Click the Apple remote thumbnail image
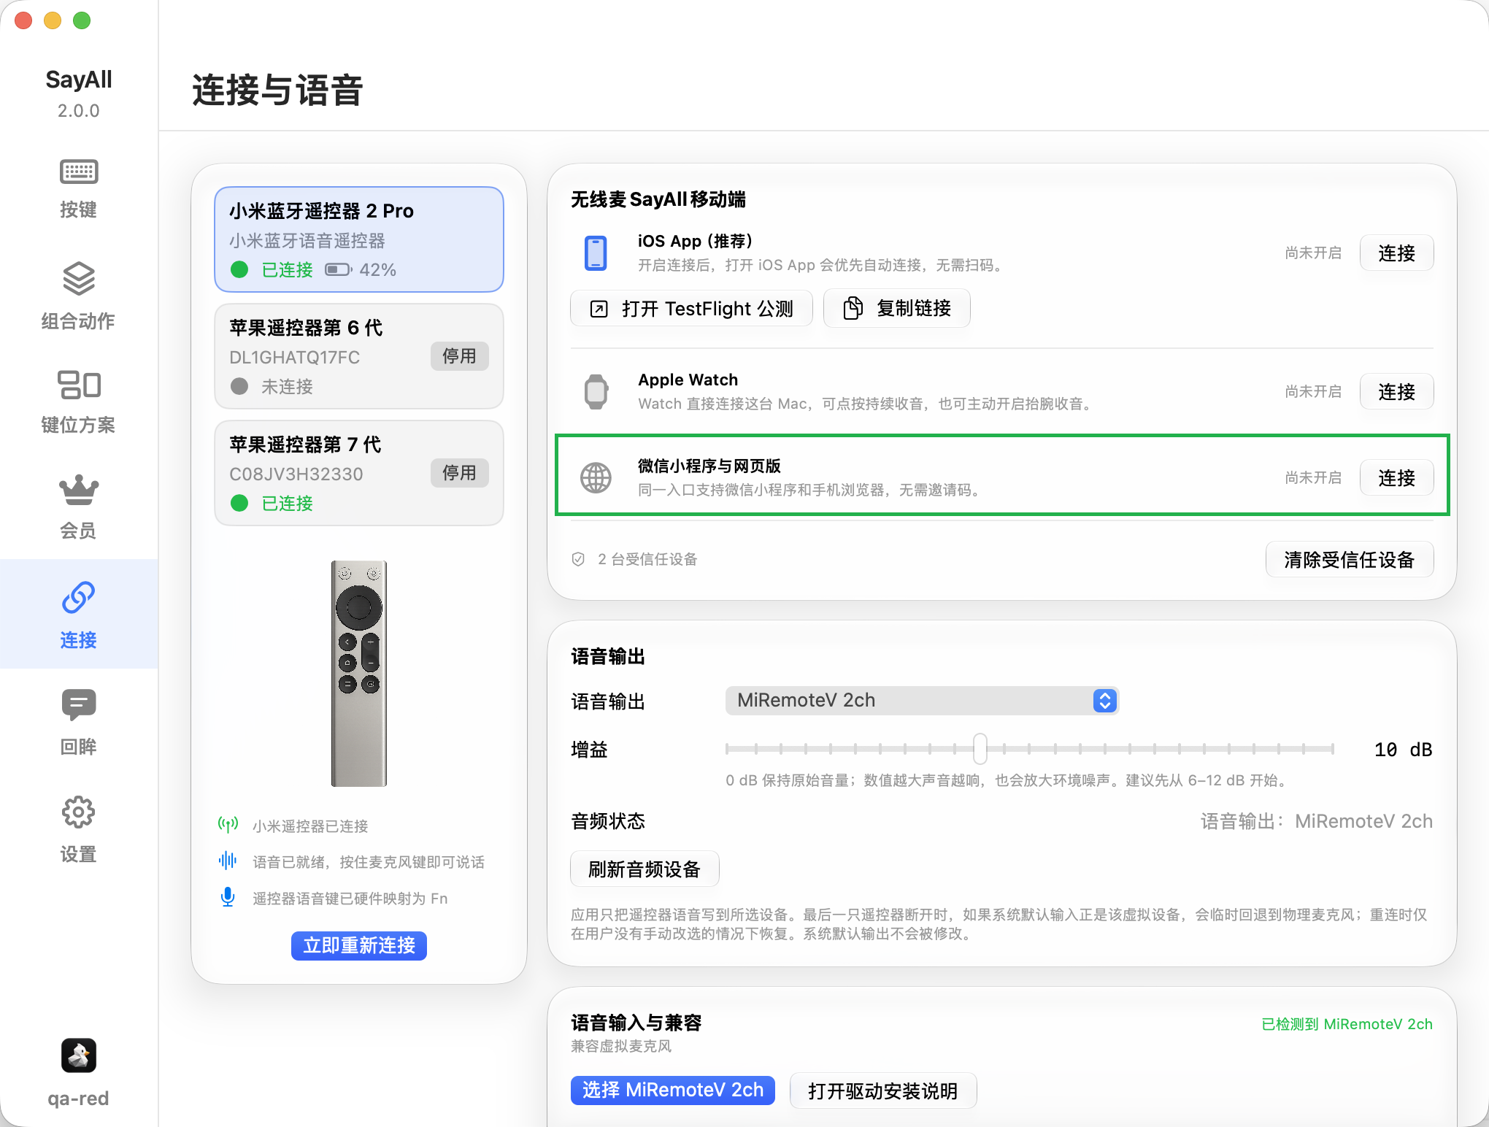 click(359, 673)
